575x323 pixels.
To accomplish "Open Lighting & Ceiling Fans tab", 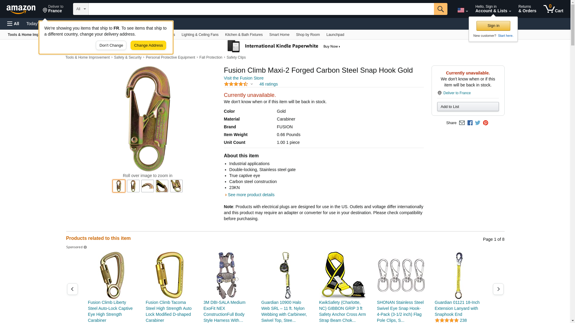I will (x=200, y=35).
